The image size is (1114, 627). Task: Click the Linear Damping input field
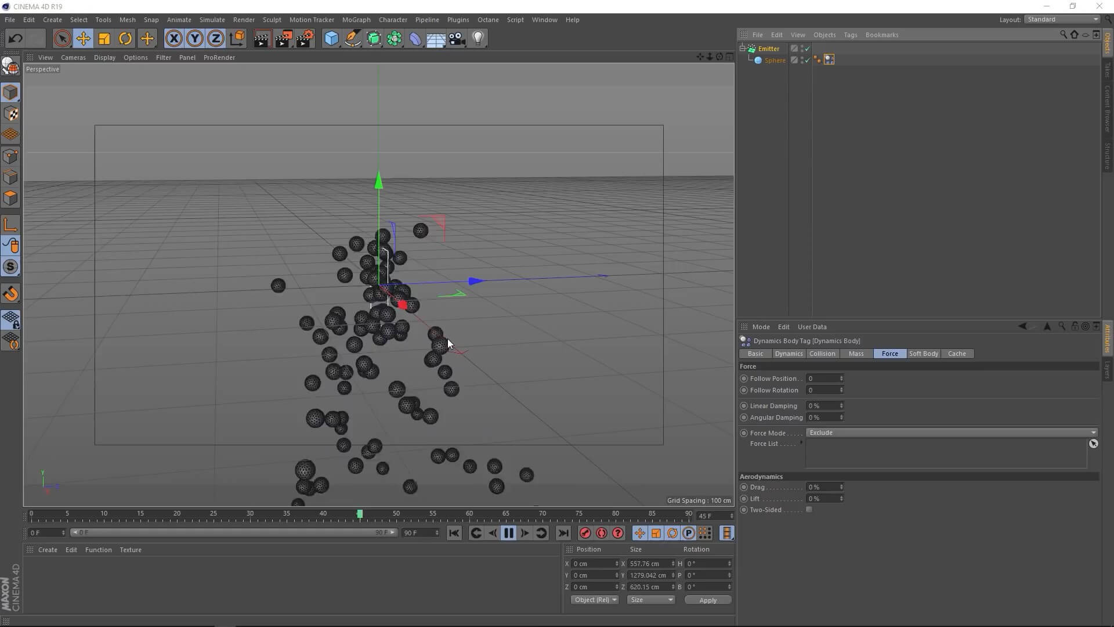[x=822, y=406]
